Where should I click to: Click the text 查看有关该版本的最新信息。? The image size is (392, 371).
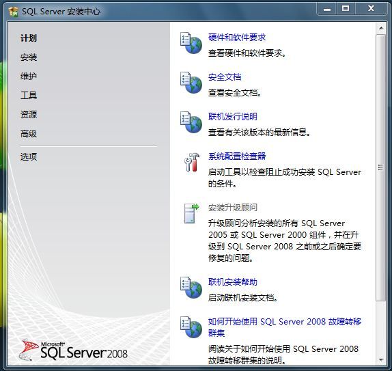tap(260, 133)
